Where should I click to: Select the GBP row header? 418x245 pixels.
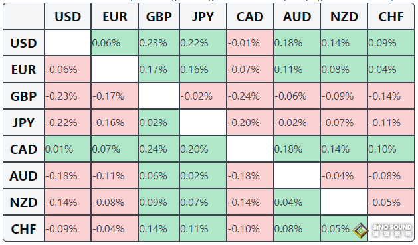tap(23, 96)
